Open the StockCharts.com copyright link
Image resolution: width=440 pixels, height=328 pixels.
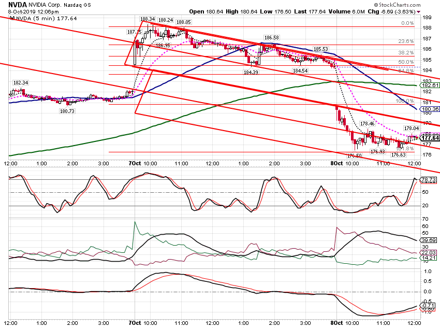[x=397, y=5]
